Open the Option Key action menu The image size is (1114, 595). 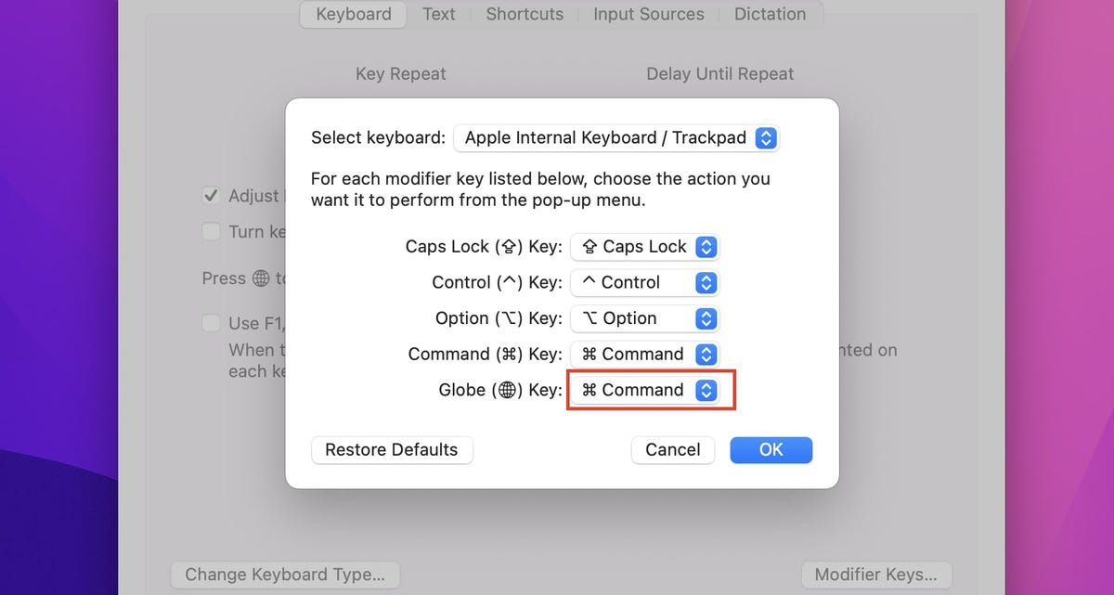pos(645,318)
